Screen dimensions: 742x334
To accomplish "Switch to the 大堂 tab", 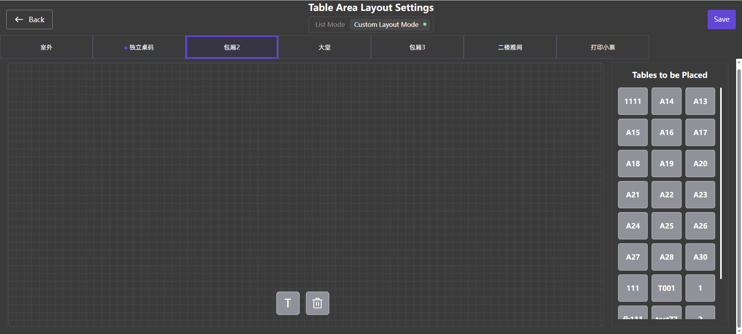I will pos(325,47).
